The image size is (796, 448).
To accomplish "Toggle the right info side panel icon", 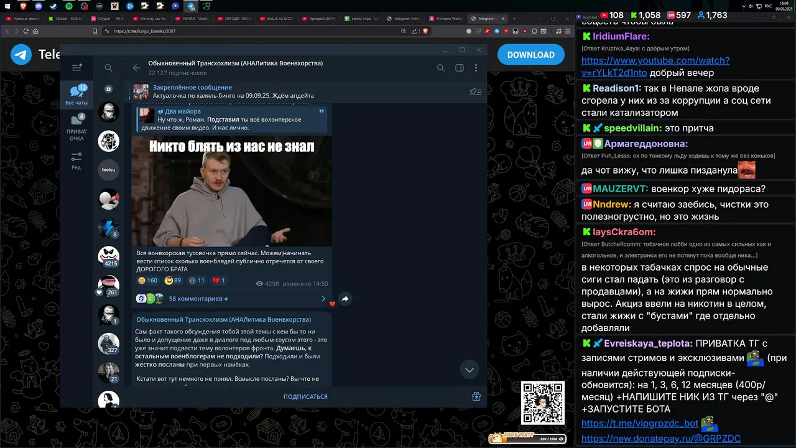I will click(x=460, y=68).
